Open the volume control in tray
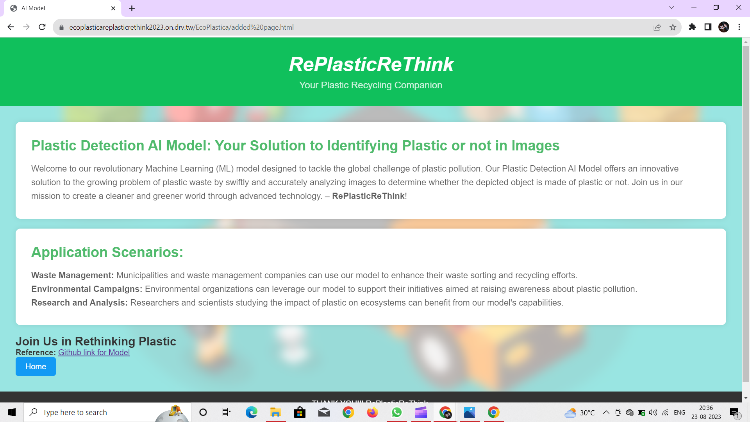The height and width of the screenshot is (422, 750). point(653,412)
